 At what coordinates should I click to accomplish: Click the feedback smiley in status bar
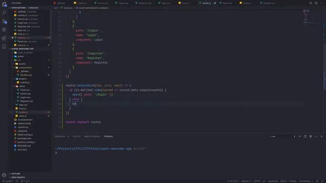[317, 181]
